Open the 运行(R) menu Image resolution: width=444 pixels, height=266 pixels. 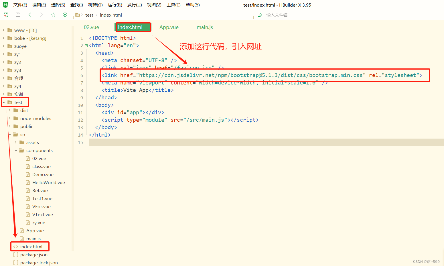115,5
